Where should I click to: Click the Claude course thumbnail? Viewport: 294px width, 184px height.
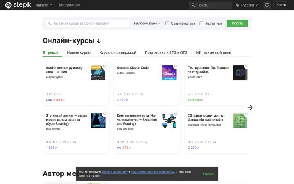[x=169, y=73]
